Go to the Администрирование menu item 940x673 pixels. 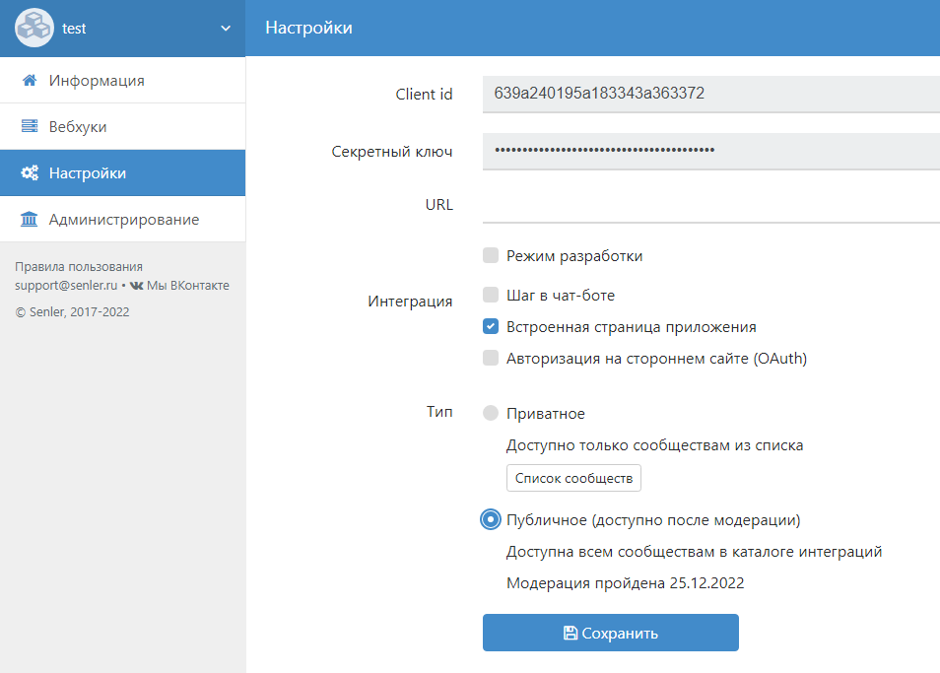[x=123, y=220]
